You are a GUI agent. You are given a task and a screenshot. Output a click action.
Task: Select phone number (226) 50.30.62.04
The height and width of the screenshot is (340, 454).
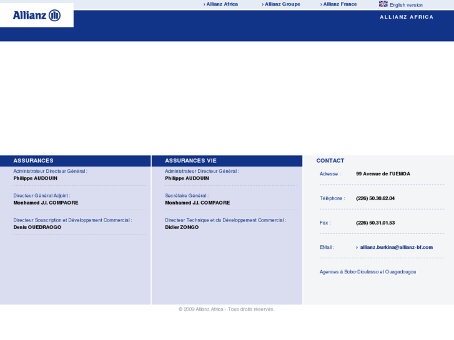(375, 198)
